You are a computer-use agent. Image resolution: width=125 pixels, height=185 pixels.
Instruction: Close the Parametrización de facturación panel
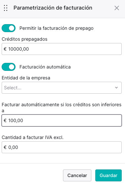117,8
